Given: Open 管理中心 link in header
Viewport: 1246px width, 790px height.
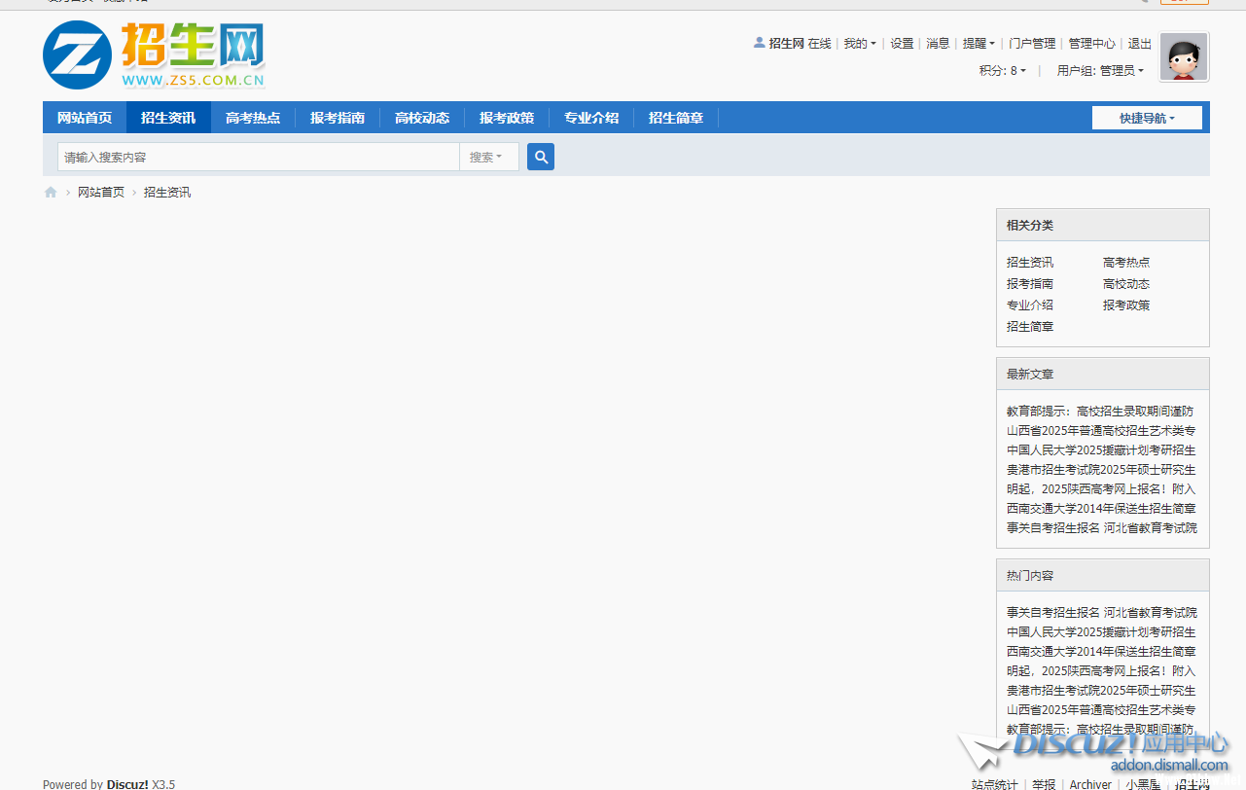Looking at the screenshot, I should point(1091,44).
